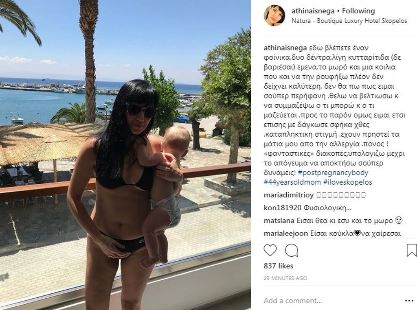
Task: Open Natura Boutique Luxury Hotel Skopelos location
Action: 349,21
